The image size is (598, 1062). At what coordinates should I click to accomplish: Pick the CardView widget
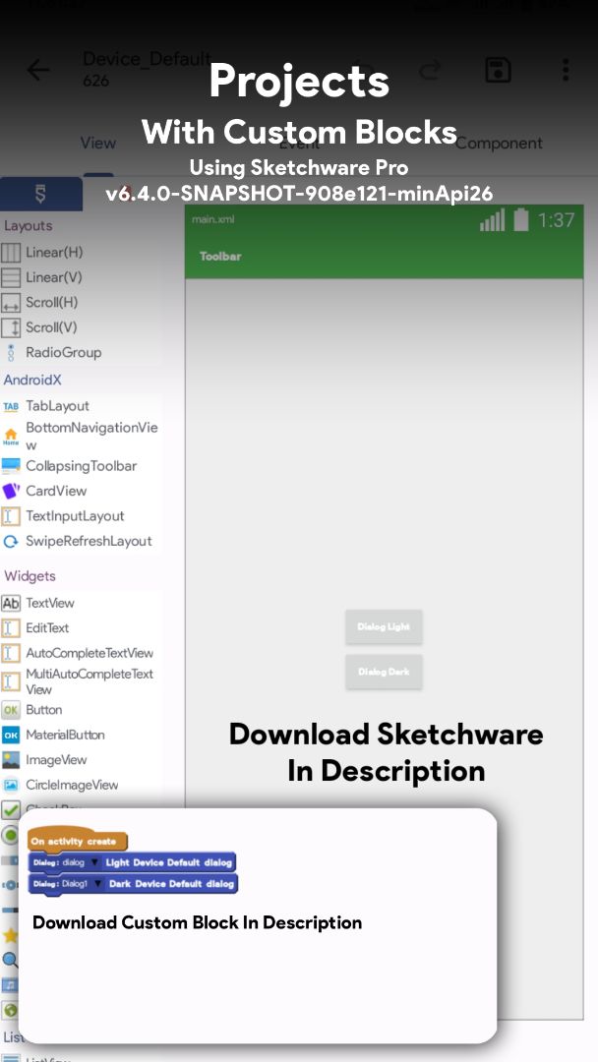pos(81,491)
